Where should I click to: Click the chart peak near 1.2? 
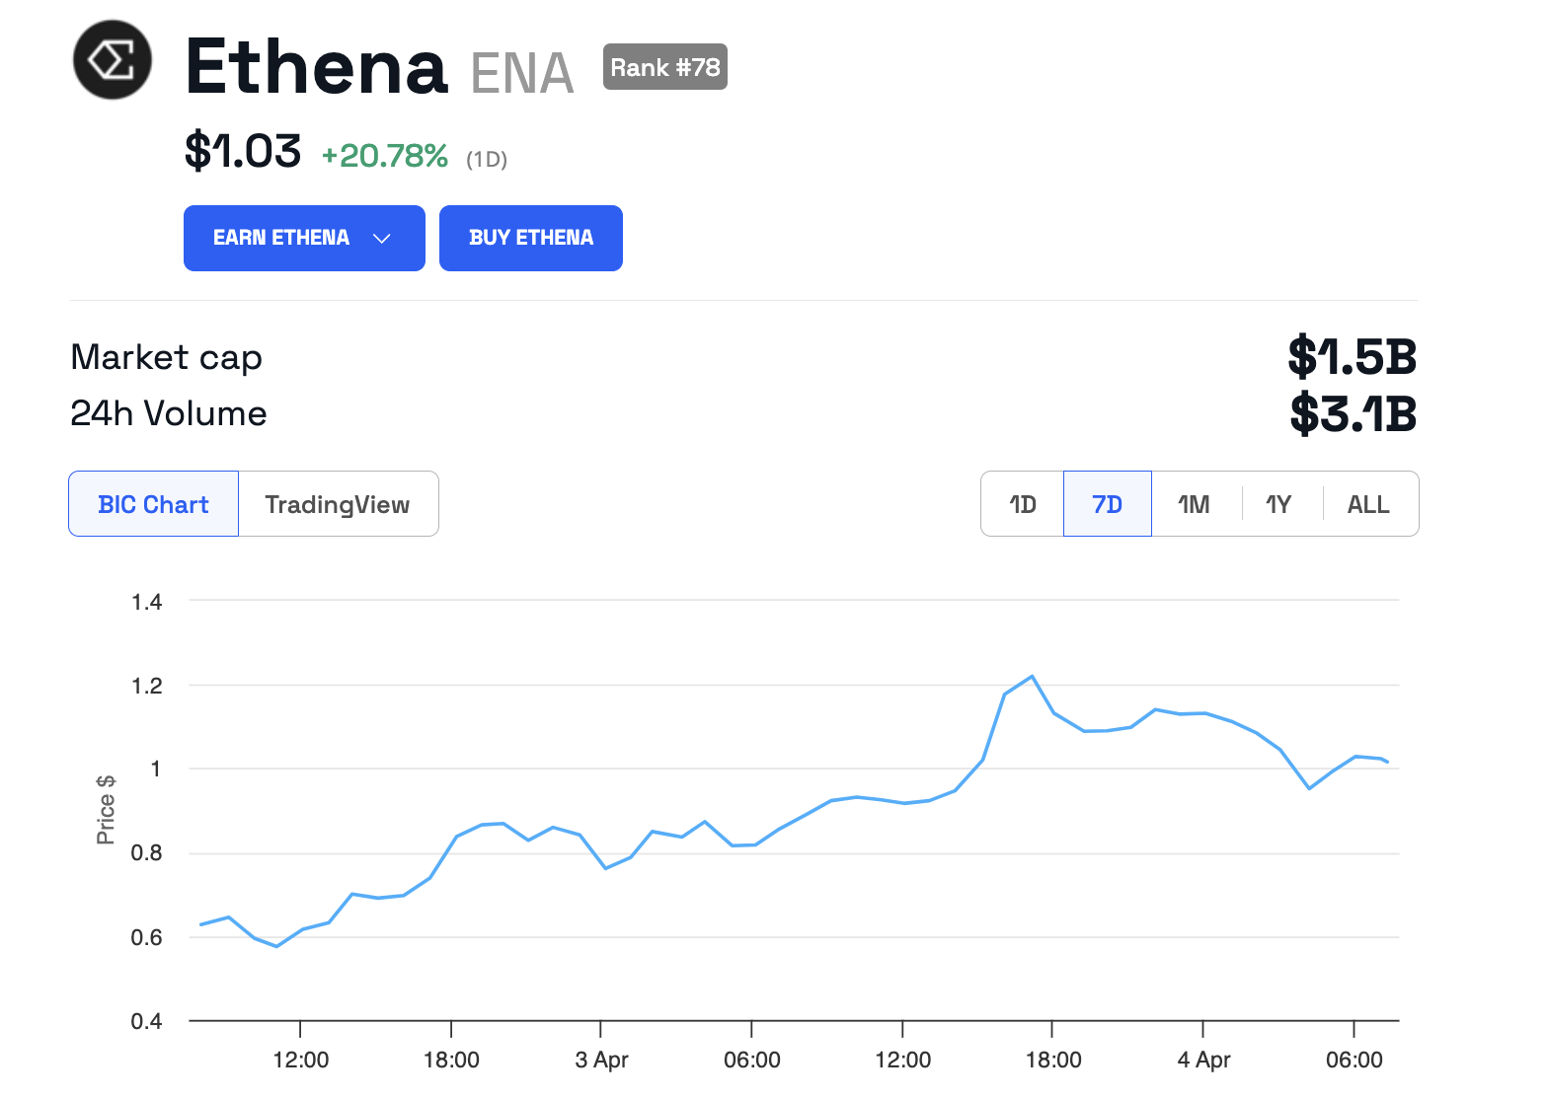click(1032, 677)
